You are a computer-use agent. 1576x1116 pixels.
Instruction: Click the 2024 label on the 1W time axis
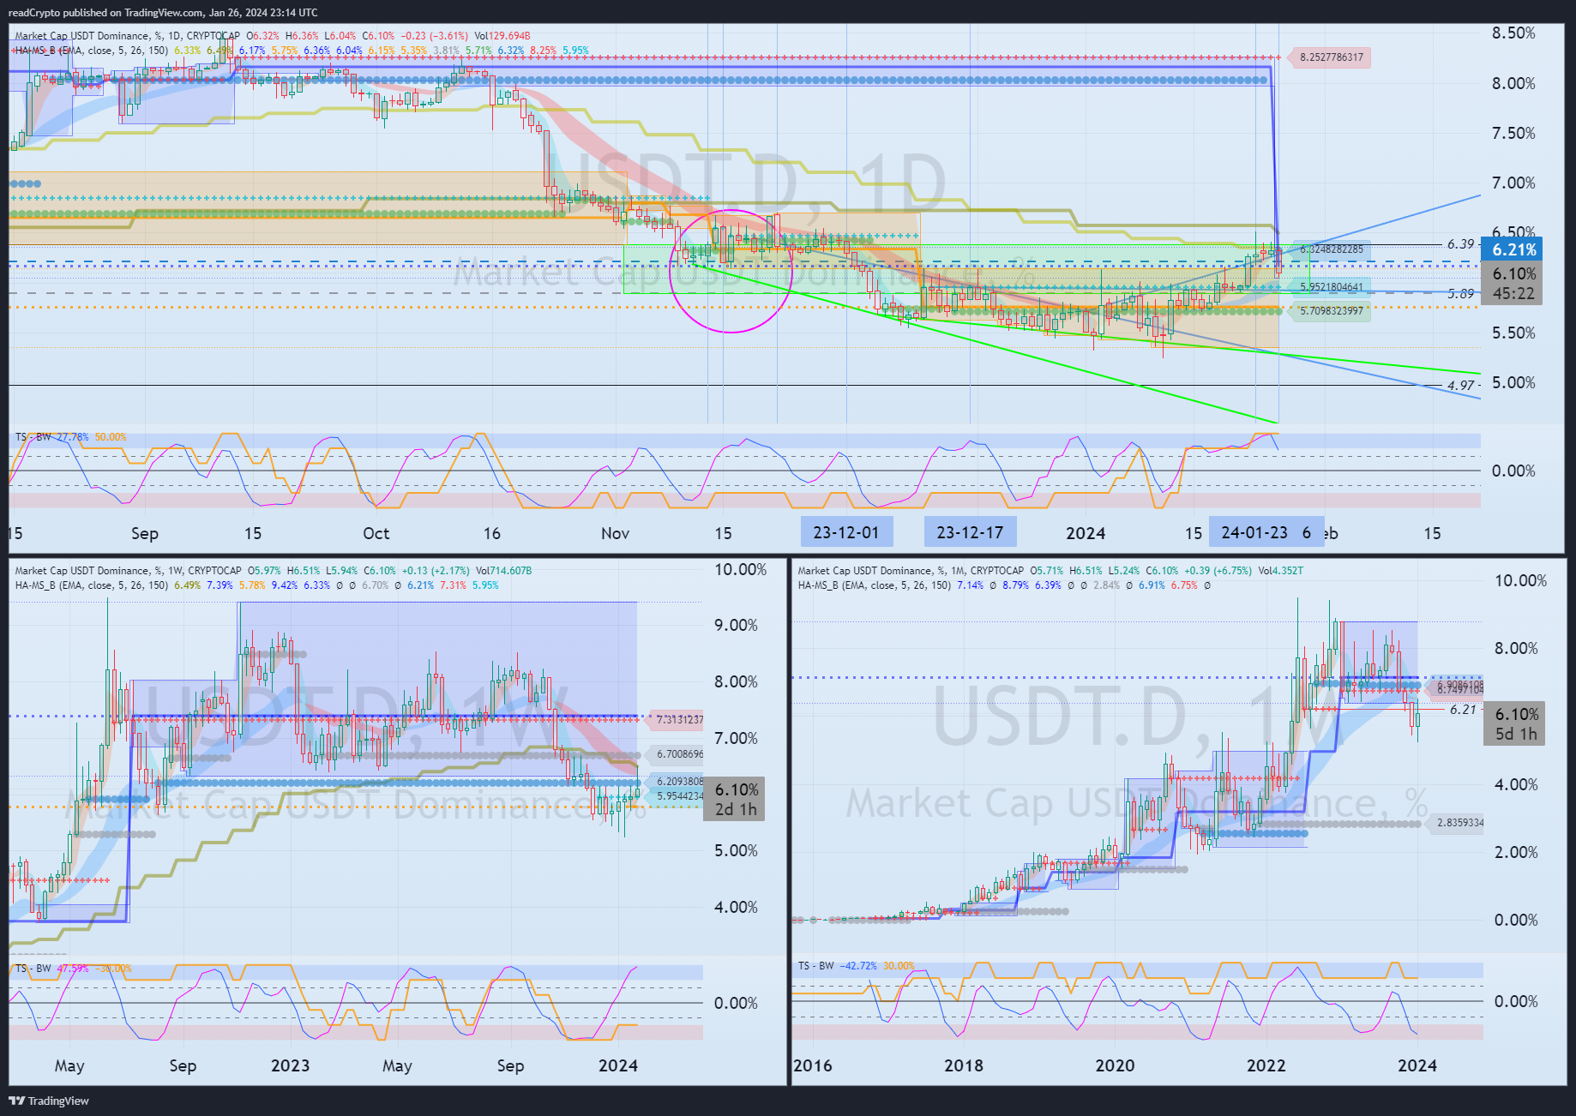coord(617,1065)
